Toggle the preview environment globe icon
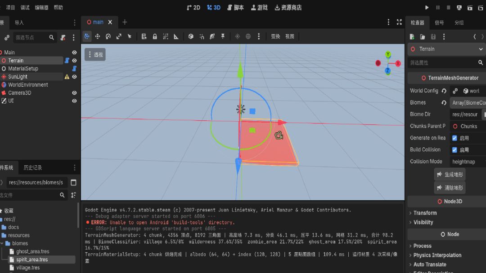The width and height of the screenshot is (486, 273). click(248, 36)
